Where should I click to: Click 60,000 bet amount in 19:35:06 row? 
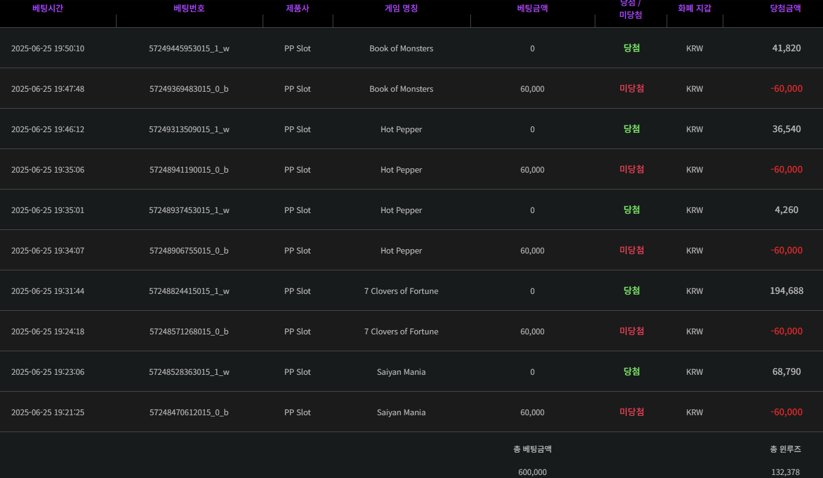click(533, 170)
